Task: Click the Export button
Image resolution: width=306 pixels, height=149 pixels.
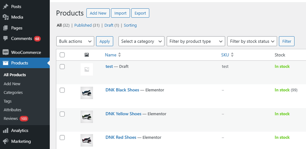Action: [140, 13]
